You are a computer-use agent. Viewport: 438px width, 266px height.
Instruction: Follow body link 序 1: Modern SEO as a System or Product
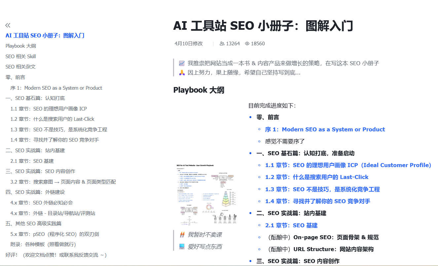325,129
